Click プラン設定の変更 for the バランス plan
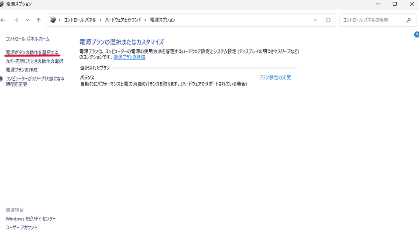 tap(275, 78)
